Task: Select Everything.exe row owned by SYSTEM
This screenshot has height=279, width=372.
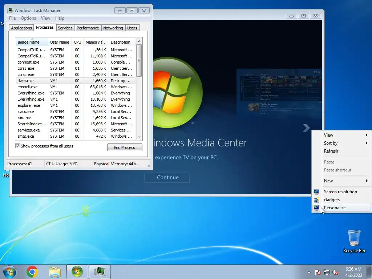Action: (76, 93)
